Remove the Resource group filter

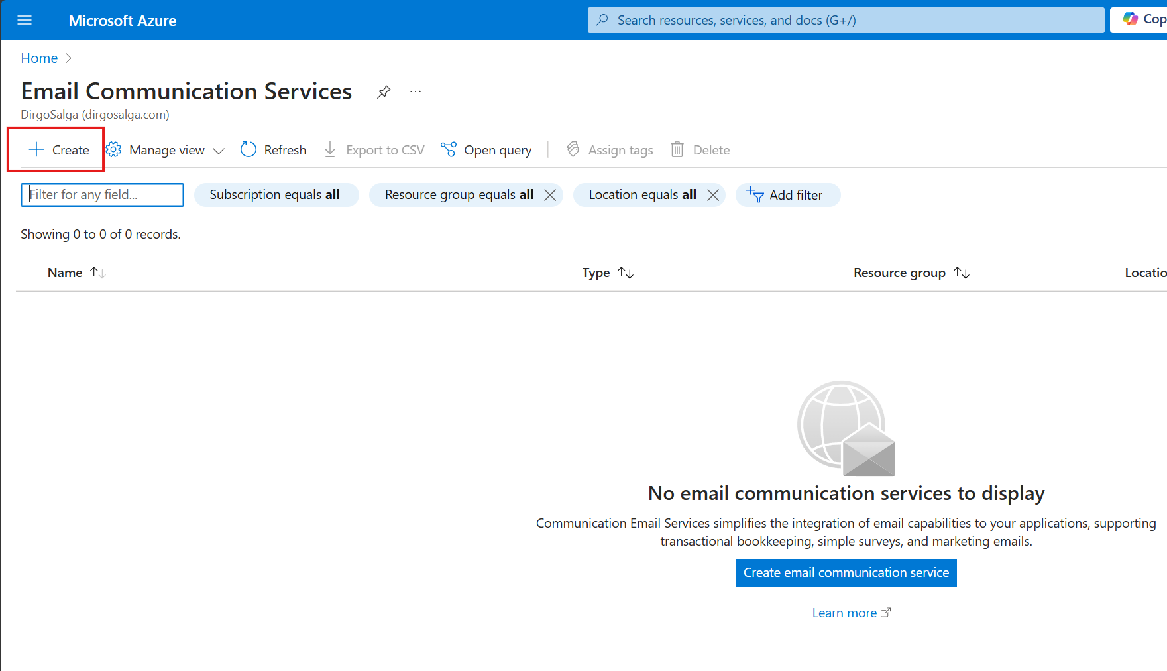pos(550,195)
